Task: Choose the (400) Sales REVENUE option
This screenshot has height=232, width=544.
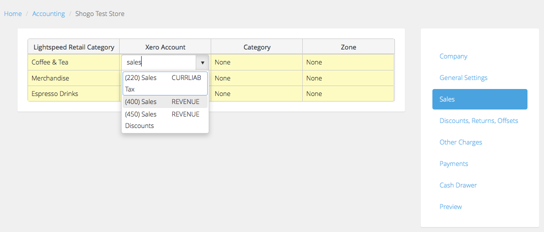Action: tap(165, 102)
